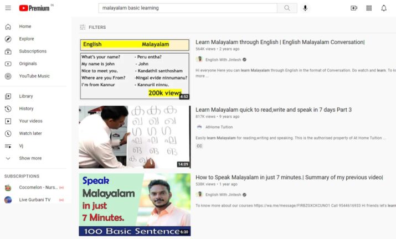Open YouTube Music in sidebar
396x239 pixels.
(x=34, y=76)
